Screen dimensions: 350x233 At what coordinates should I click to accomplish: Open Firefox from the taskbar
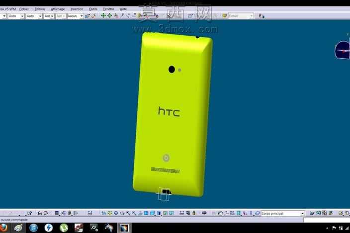tap(3, 228)
